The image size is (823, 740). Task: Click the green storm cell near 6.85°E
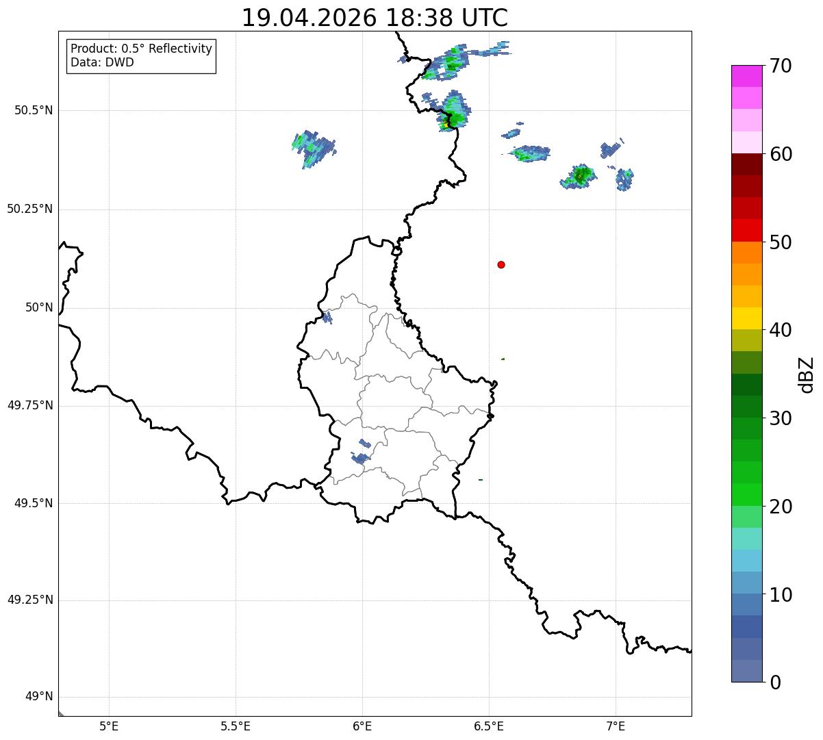(580, 177)
